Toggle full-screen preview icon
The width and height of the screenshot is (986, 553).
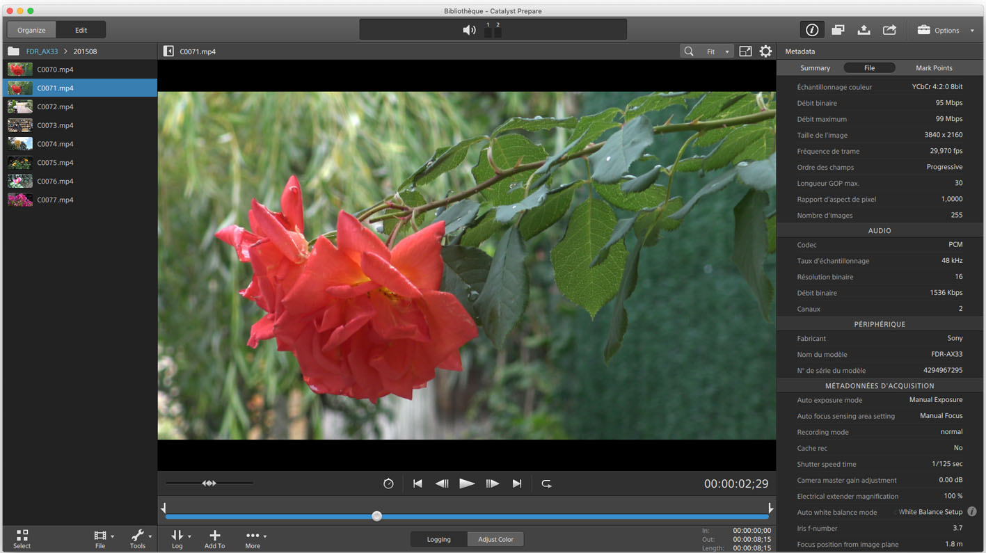click(745, 51)
